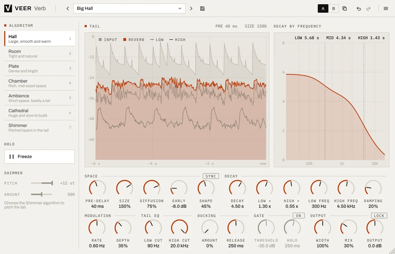This screenshot has width=395, height=254.
Task: Select the Shimmer algorithm
Action: coord(39,128)
